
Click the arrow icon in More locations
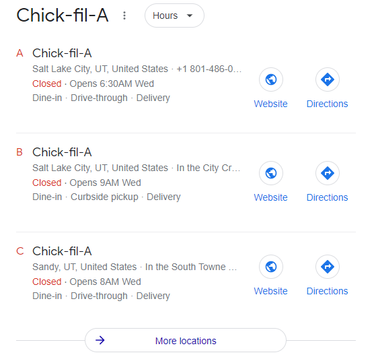pyautogui.click(x=100, y=340)
